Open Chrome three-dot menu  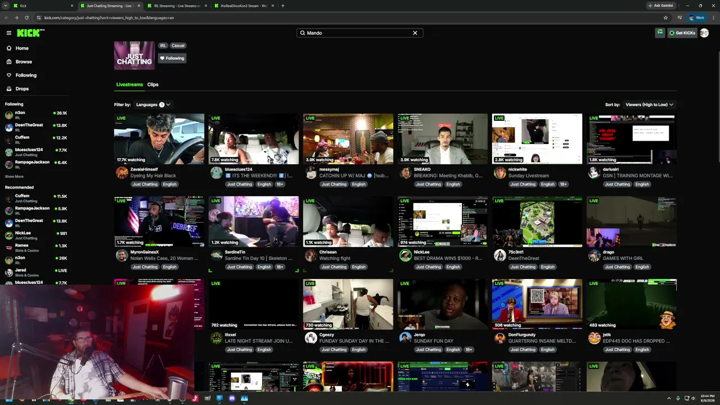point(712,17)
